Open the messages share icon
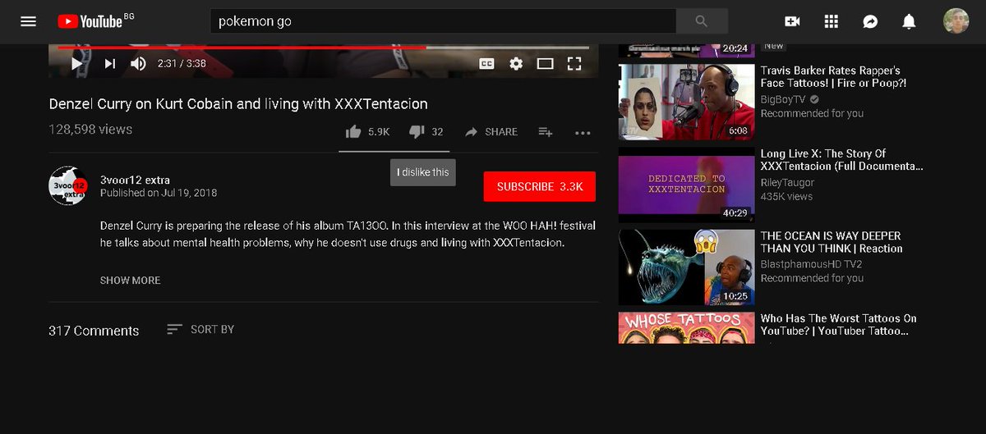 pos(870,21)
